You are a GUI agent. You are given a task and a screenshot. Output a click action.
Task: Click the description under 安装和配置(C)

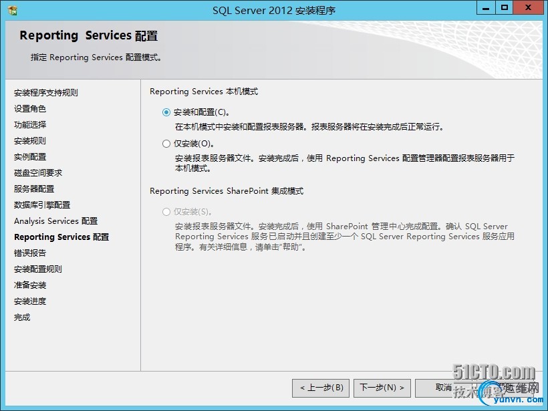(309, 127)
